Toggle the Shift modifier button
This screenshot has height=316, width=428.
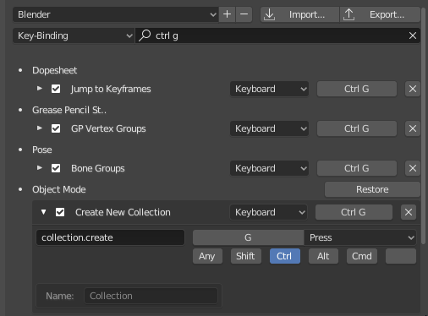pyautogui.click(x=246, y=256)
